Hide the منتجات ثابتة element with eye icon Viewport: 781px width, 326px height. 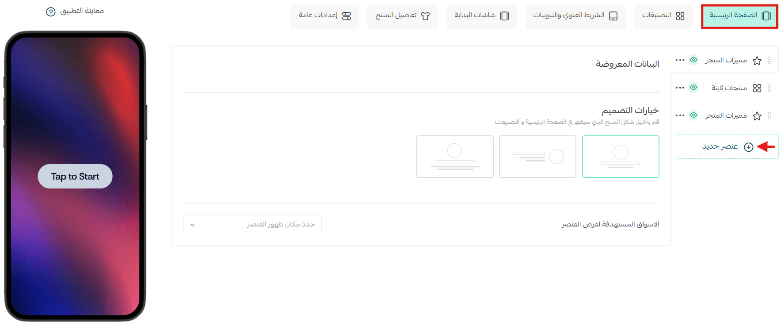(x=693, y=88)
